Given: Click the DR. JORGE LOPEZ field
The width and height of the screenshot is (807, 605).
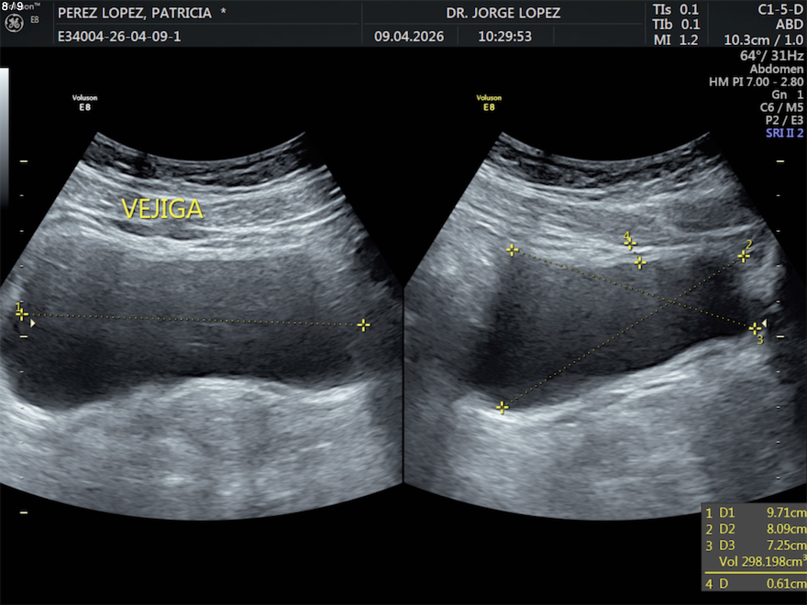Looking at the screenshot, I should pos(503,13).
